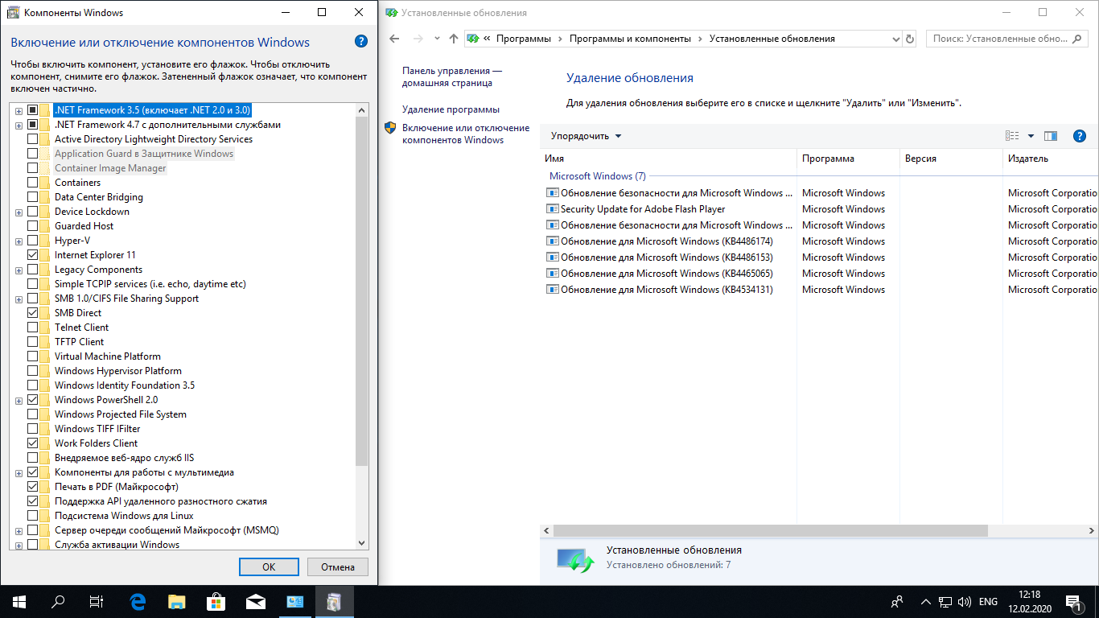Click icon of Security Update for Adobe Flash Player

point(552,209)
